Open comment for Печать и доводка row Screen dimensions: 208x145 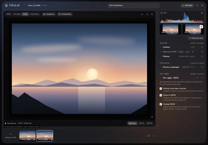202,67
